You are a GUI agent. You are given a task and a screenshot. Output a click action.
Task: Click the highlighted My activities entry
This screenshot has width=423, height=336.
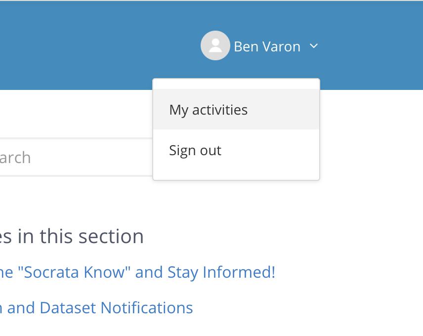click(236, 109)
